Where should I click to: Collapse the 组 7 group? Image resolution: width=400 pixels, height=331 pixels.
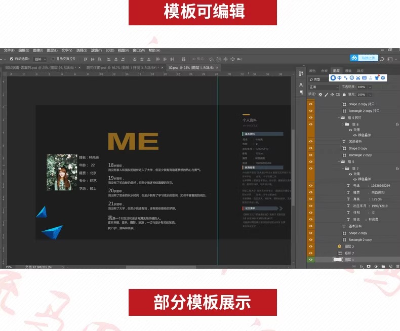coord(343,169)
